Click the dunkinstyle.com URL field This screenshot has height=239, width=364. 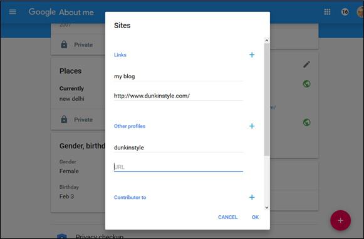pyautogui.click(x=179, y=96)
